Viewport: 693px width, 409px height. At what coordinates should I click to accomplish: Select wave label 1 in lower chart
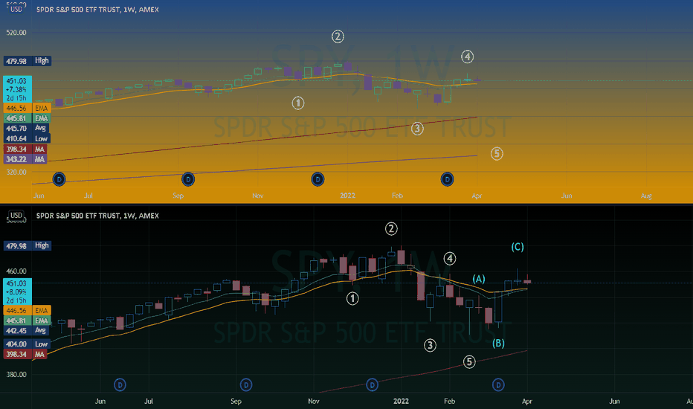(x=352, y=299)
